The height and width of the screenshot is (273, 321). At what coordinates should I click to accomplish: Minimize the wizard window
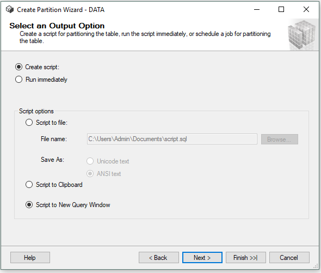tap(257, 9)
